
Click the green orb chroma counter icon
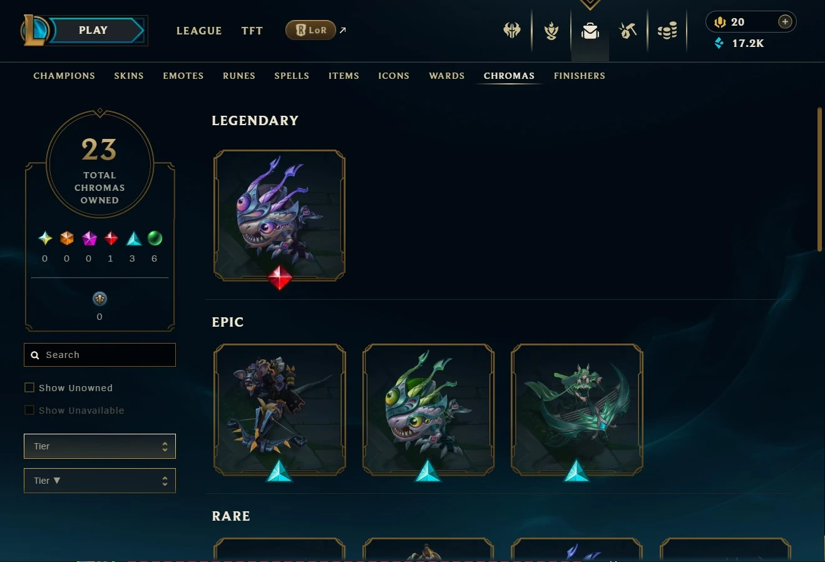155,238
